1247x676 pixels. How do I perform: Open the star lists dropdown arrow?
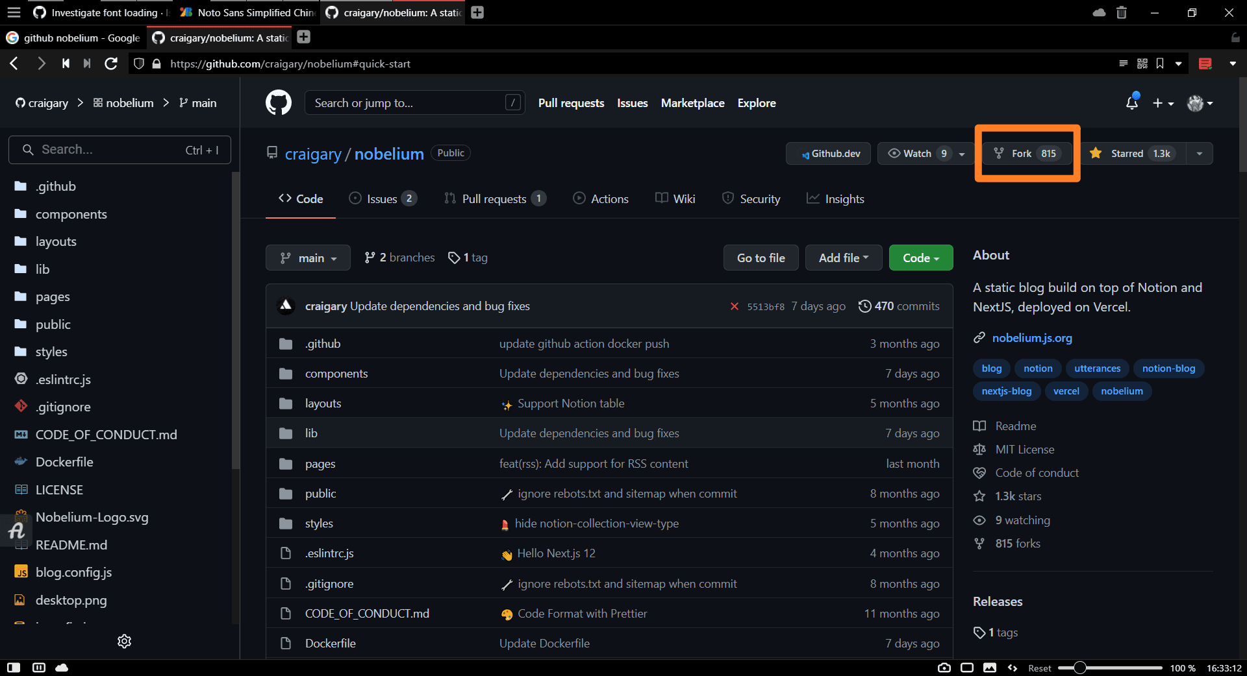(1200, 153)
